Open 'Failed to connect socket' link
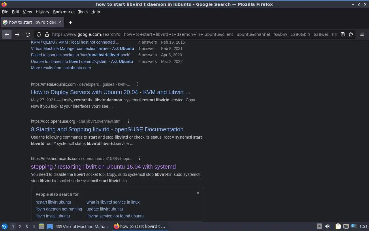This screenshot has height=231, width=369. click(80, 55)
